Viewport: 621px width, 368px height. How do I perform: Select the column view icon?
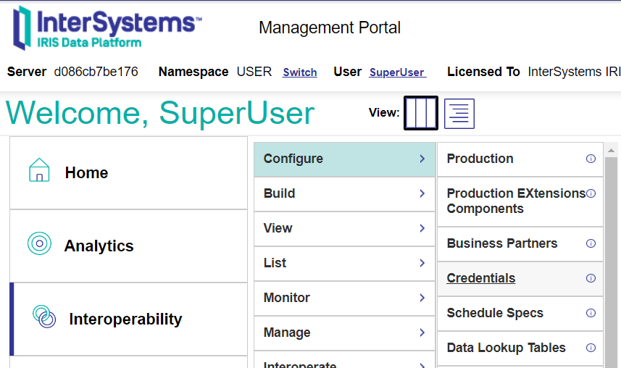point(420,114)
